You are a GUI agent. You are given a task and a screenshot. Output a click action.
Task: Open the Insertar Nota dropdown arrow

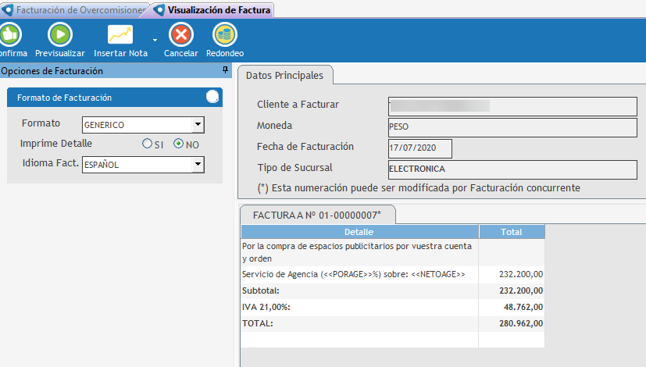tap(155, 39)
